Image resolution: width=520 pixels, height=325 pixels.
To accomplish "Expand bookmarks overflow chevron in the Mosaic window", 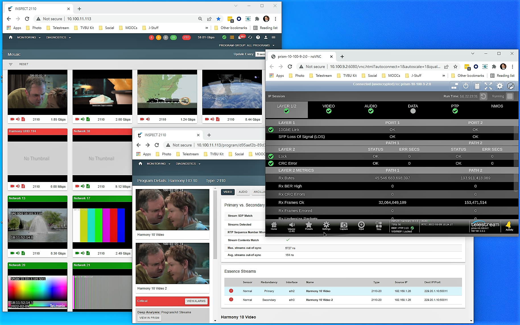I will point(207,28).
